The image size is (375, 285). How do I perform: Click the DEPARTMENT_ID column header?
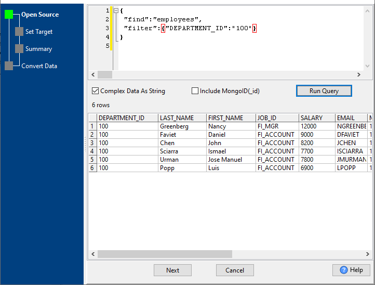[x=127, y=118]
